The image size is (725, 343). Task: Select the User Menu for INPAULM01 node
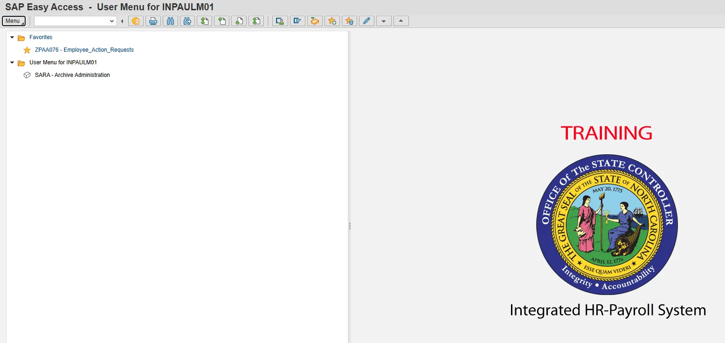click(x=63, y=62)
